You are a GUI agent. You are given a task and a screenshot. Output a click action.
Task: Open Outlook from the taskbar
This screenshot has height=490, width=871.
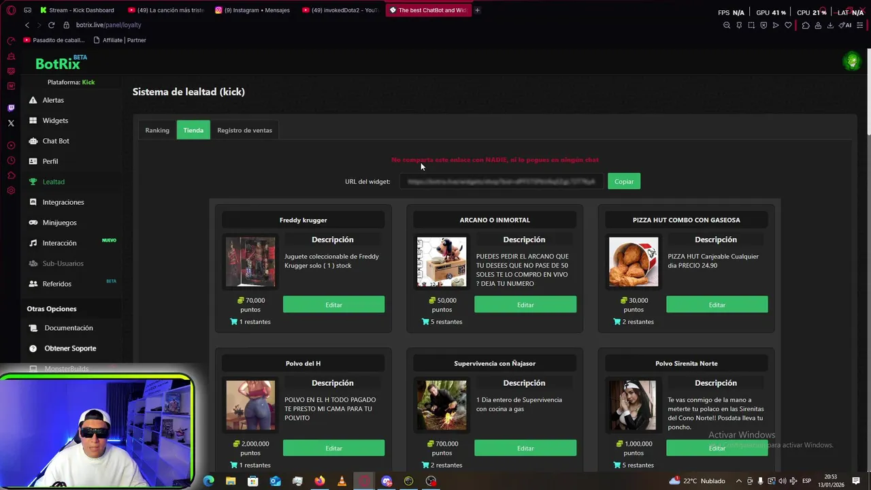pyautogui.click(x=275, y=481)
